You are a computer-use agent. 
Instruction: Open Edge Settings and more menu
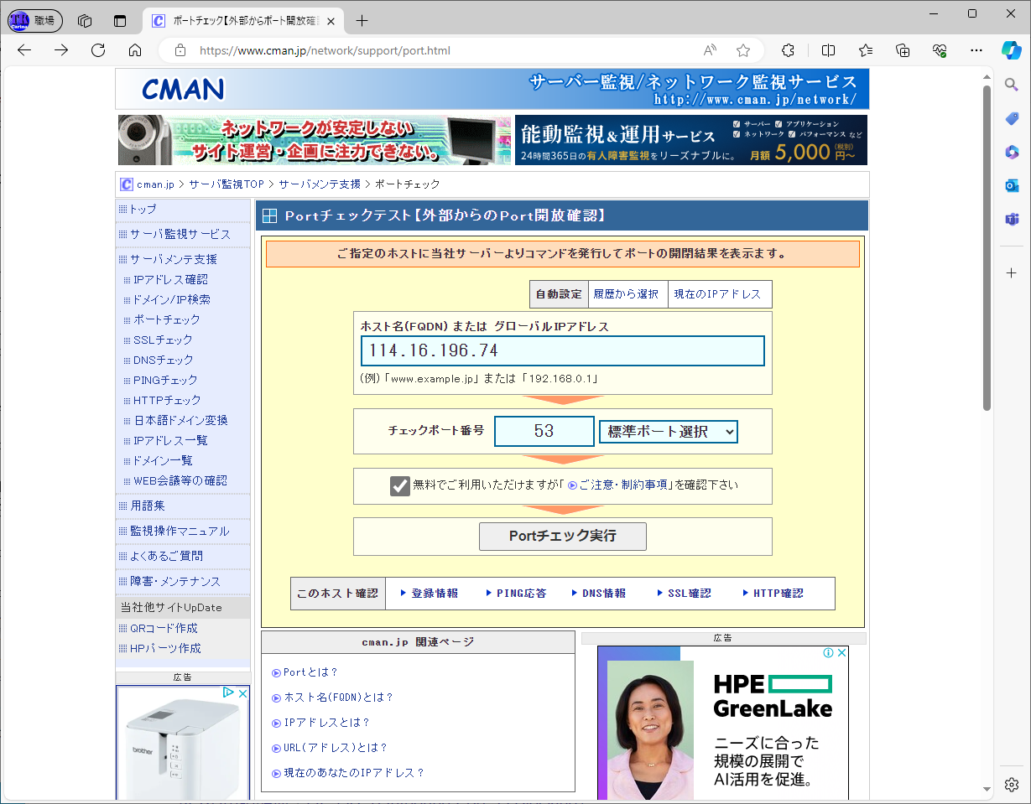(976, 50)
